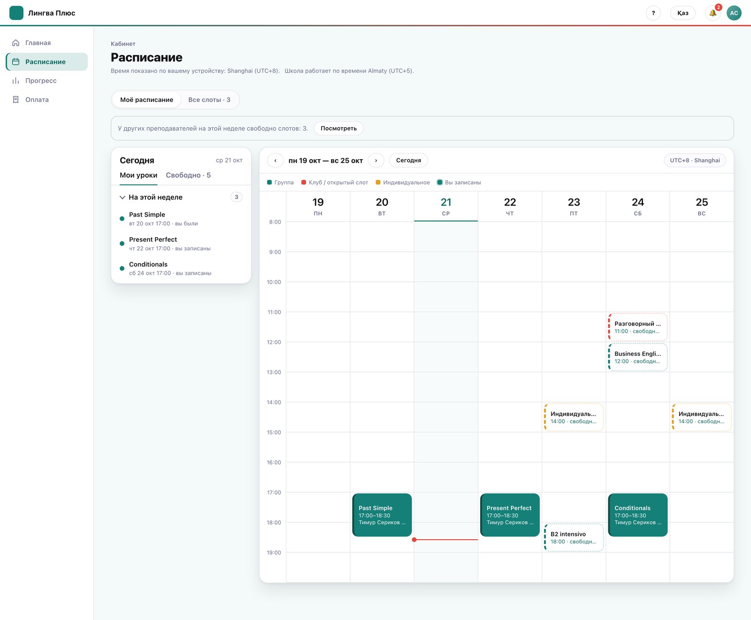Image resolution: width=751 pixels, height=620 pixels.
Task: Select Business English free slot at 12:00
Action: click(638, 357)
